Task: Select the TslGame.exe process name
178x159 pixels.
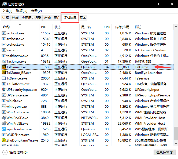Action: coord(16,67)
